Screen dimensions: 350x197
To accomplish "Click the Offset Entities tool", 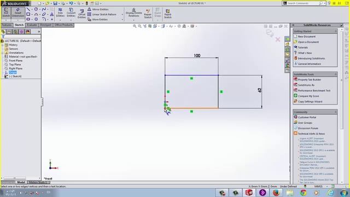I will [x=81, y=14].
